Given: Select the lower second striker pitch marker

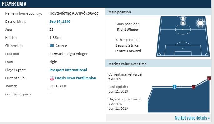Looking at the screenshot, I should pos(183,23).
